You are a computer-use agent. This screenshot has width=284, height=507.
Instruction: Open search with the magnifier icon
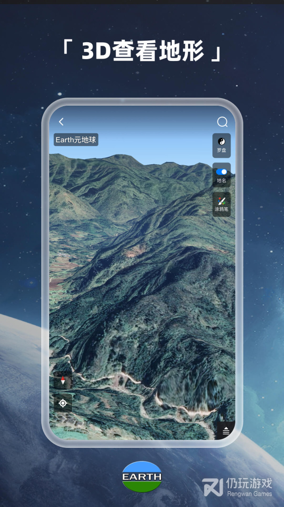[222, 122]
